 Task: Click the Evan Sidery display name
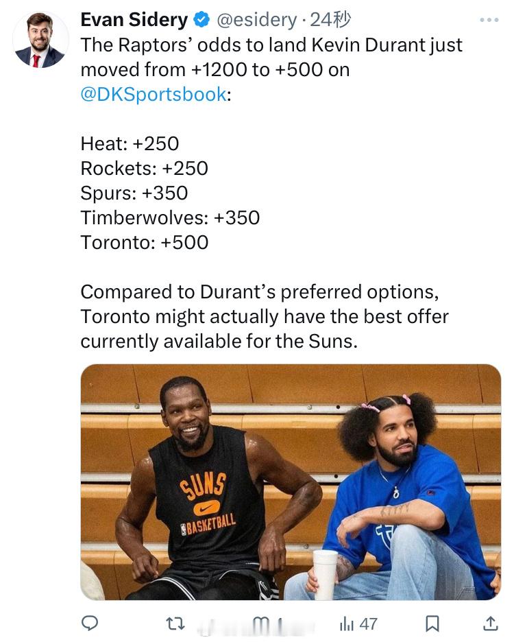coord(134,20)
